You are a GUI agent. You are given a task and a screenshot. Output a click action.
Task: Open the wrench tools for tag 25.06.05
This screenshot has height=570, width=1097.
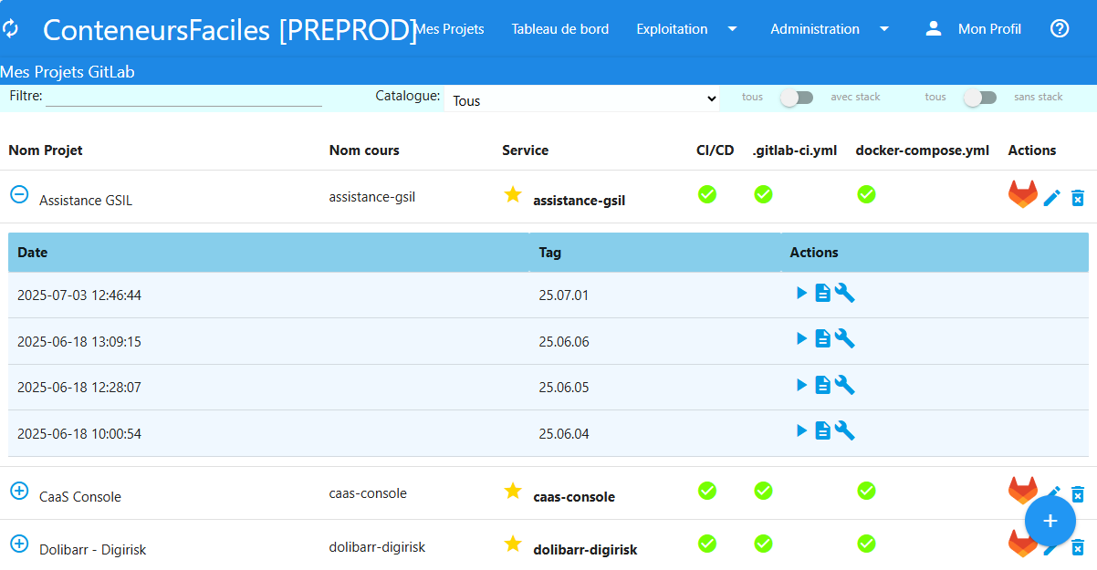click(844, 384)
